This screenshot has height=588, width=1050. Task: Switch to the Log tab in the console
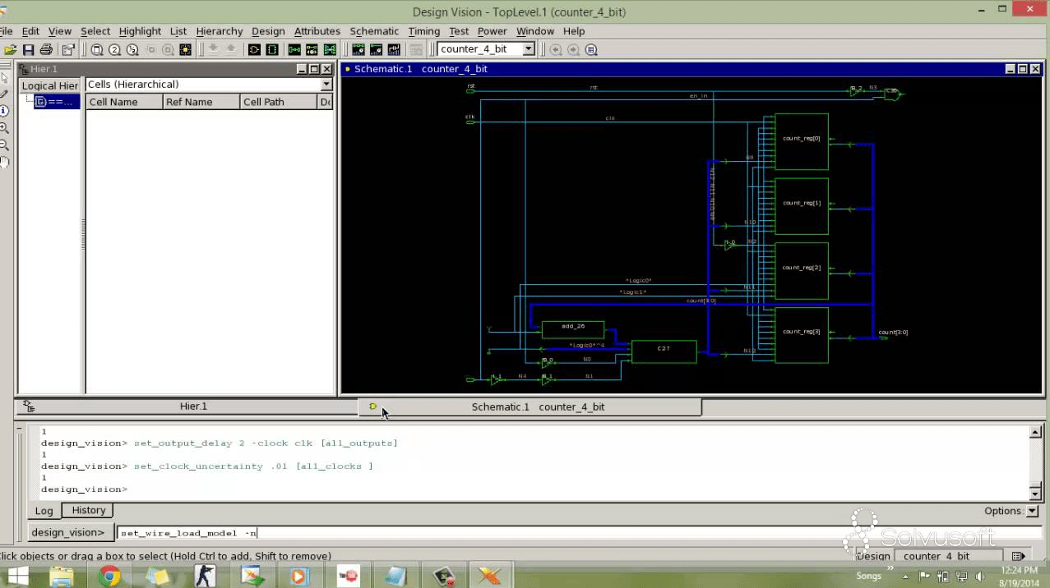(44, 511)
